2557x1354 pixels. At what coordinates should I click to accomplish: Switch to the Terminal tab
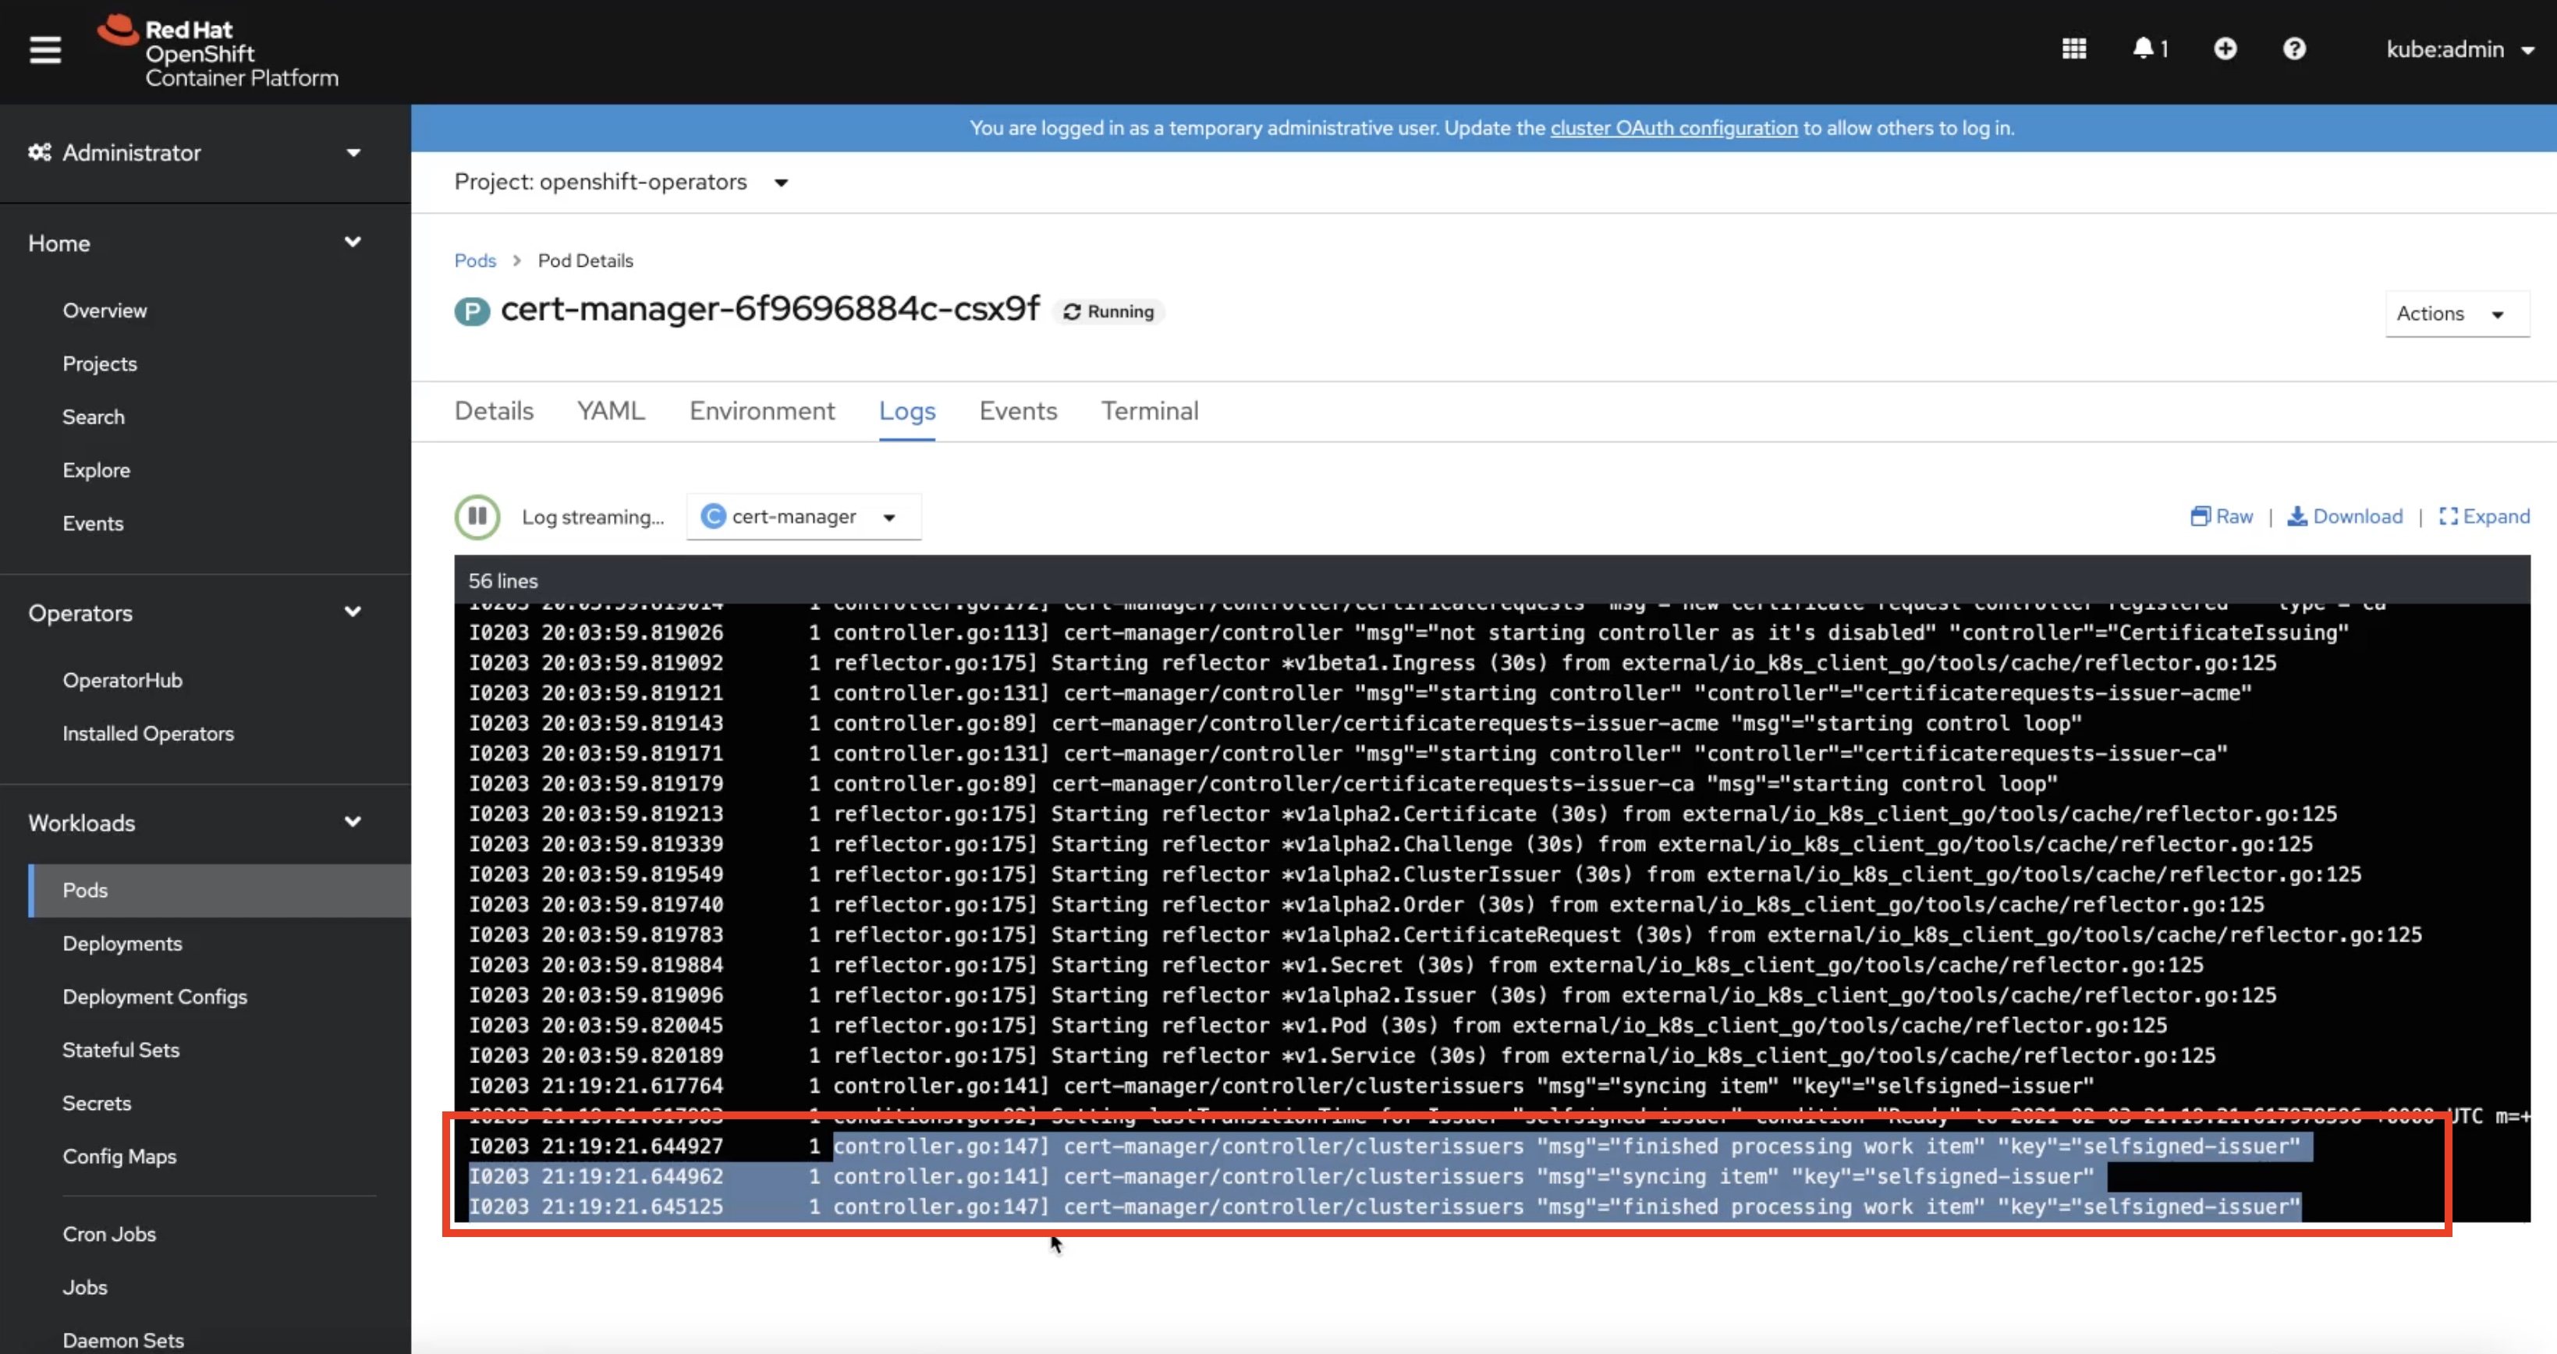pyautogui.click(x=1150, y=411)
